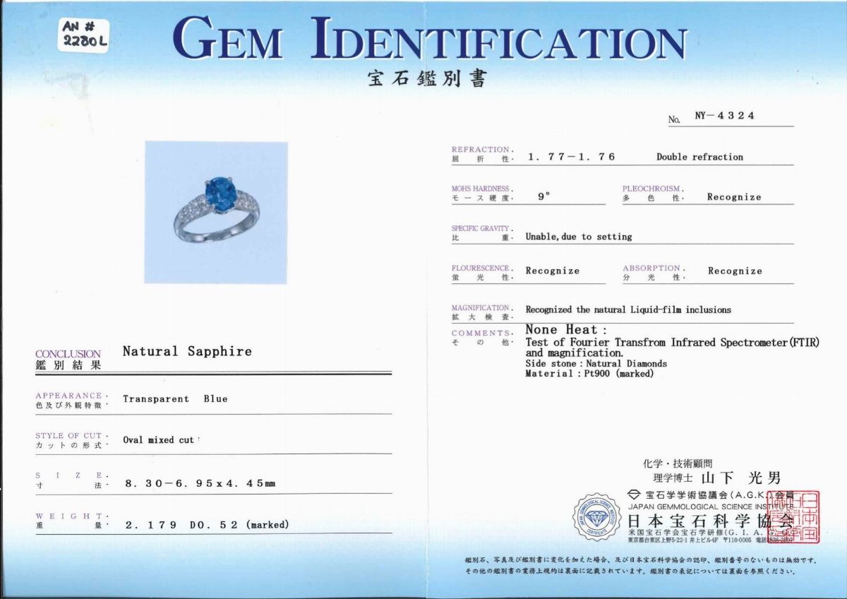
Task: Click the Unable, due to setting text
Action: tap(578, 237)
